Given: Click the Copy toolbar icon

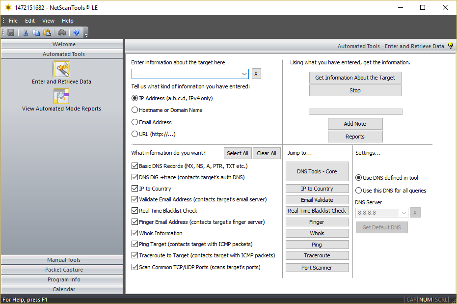Looking at the screenshot, I should (36, 32).
